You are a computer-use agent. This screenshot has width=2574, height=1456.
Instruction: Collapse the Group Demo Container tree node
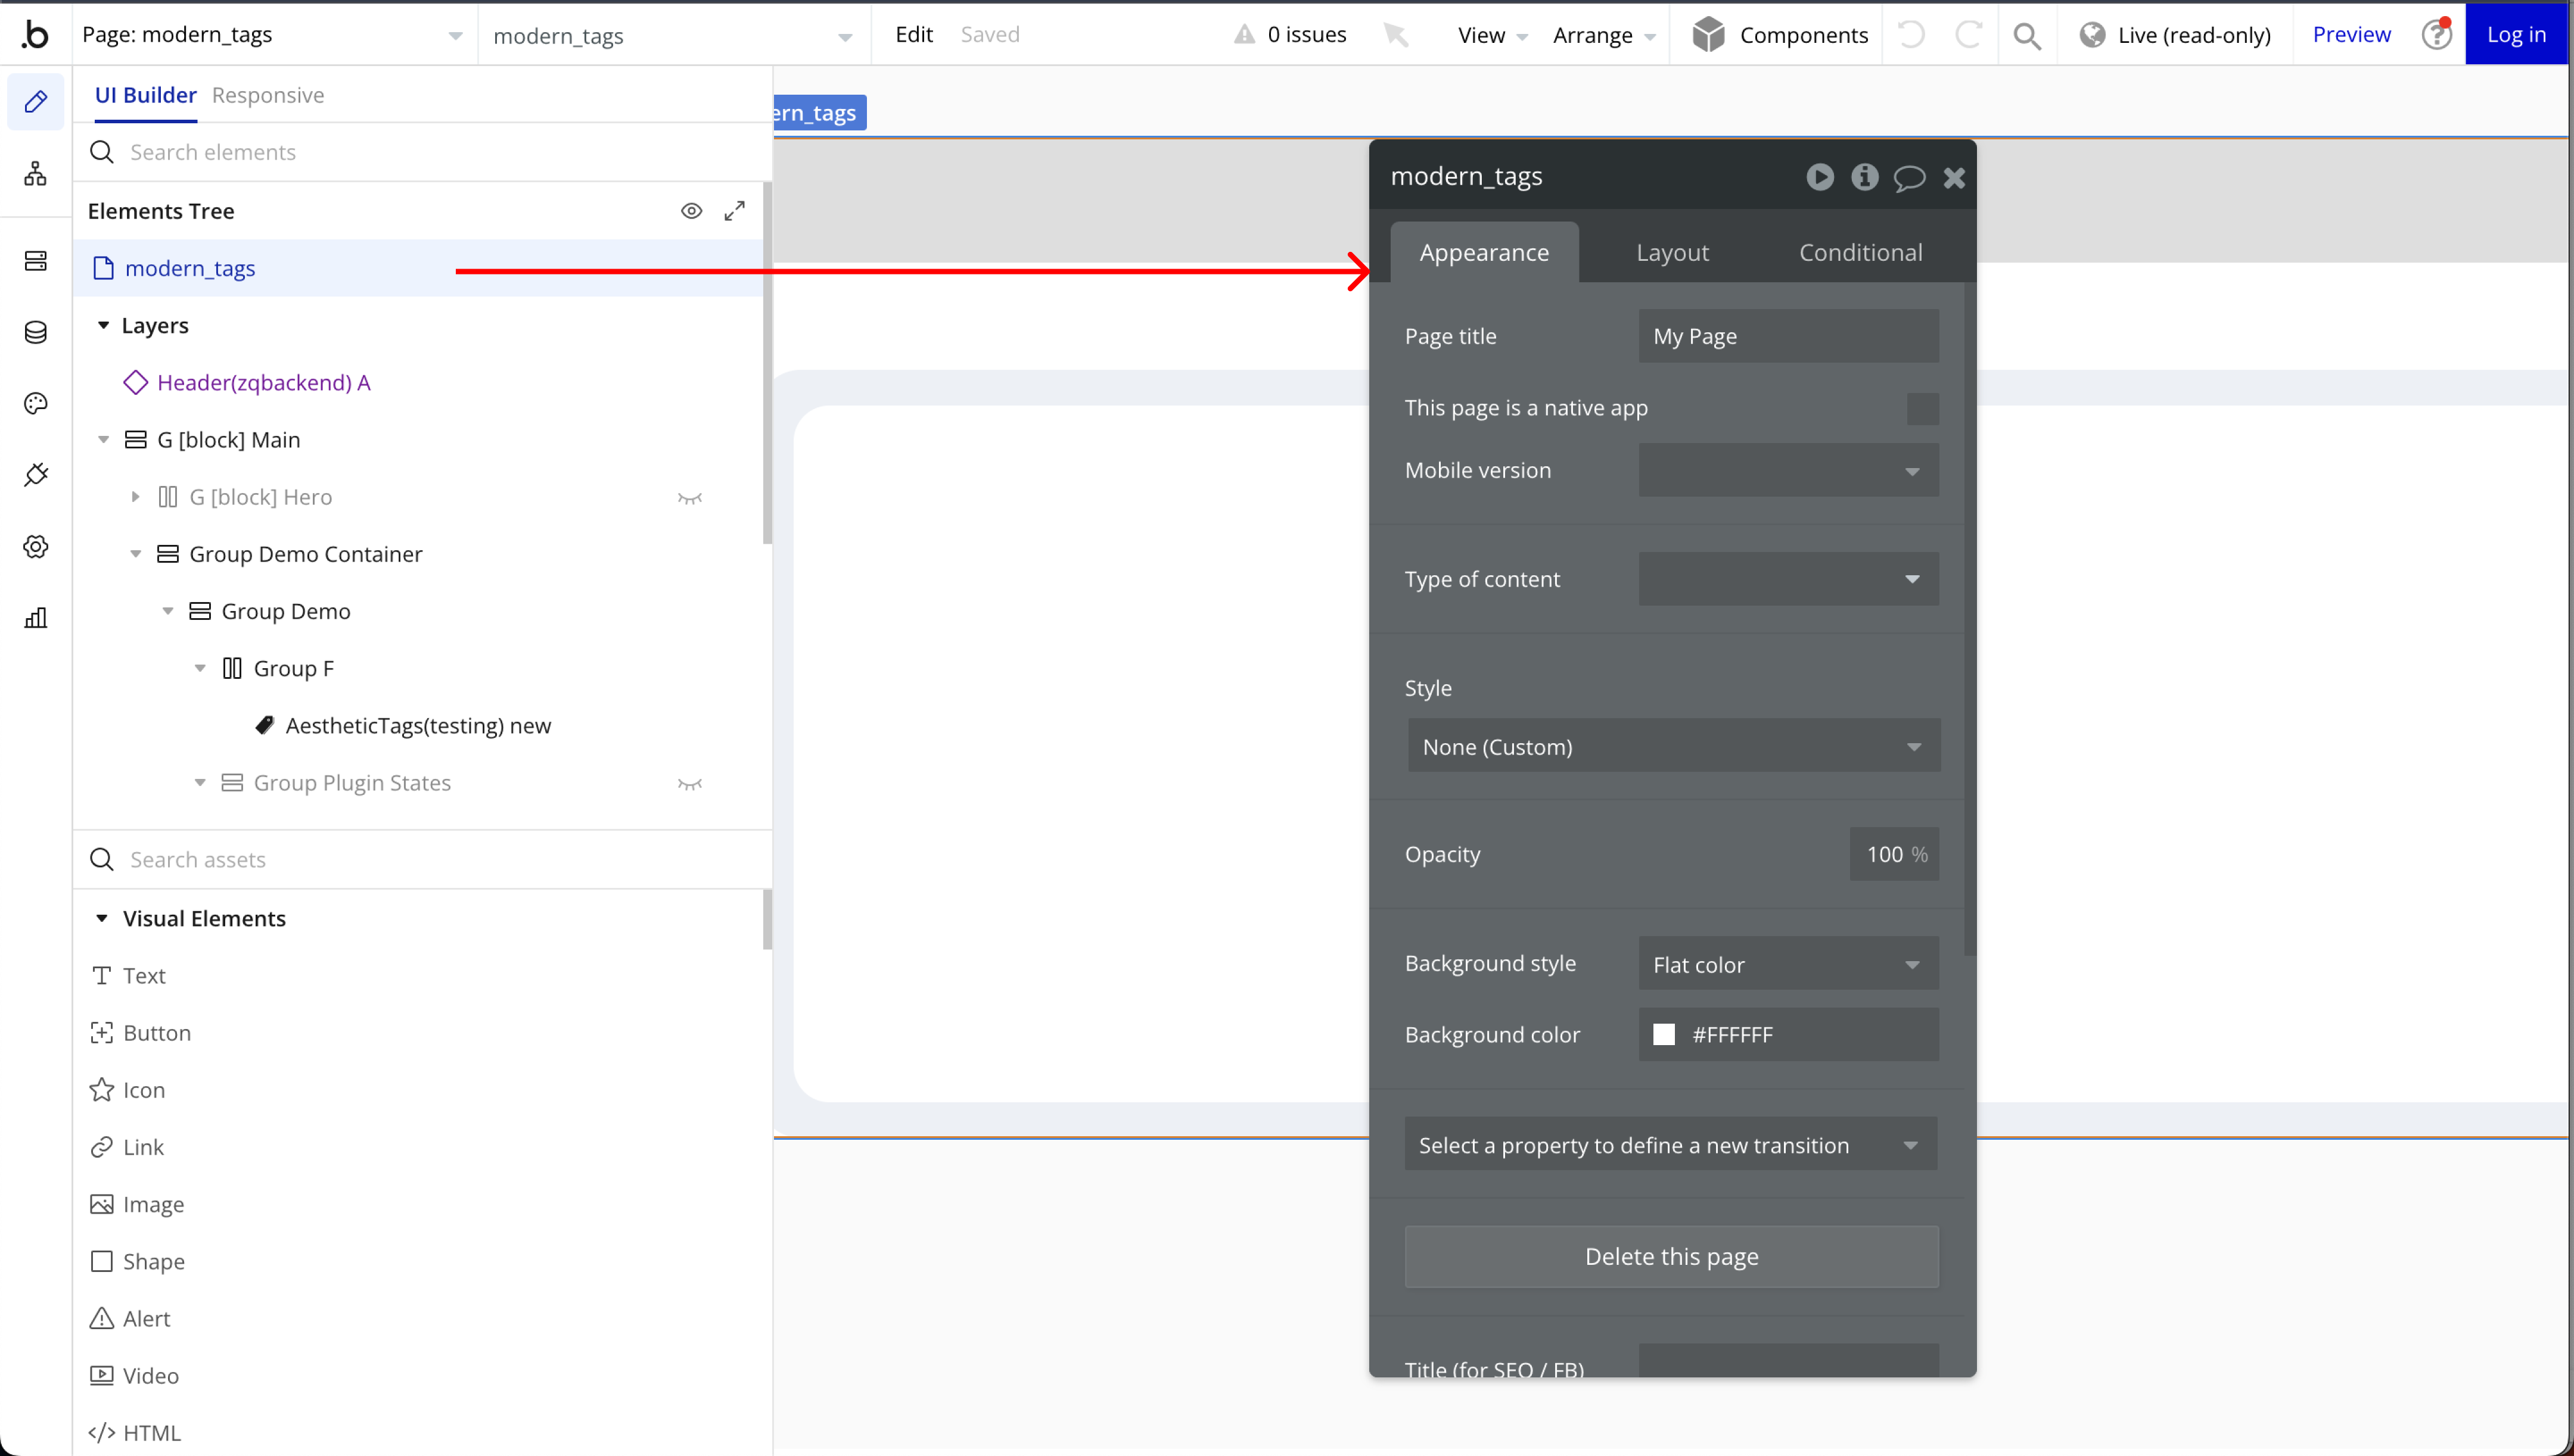pos(136,554)
